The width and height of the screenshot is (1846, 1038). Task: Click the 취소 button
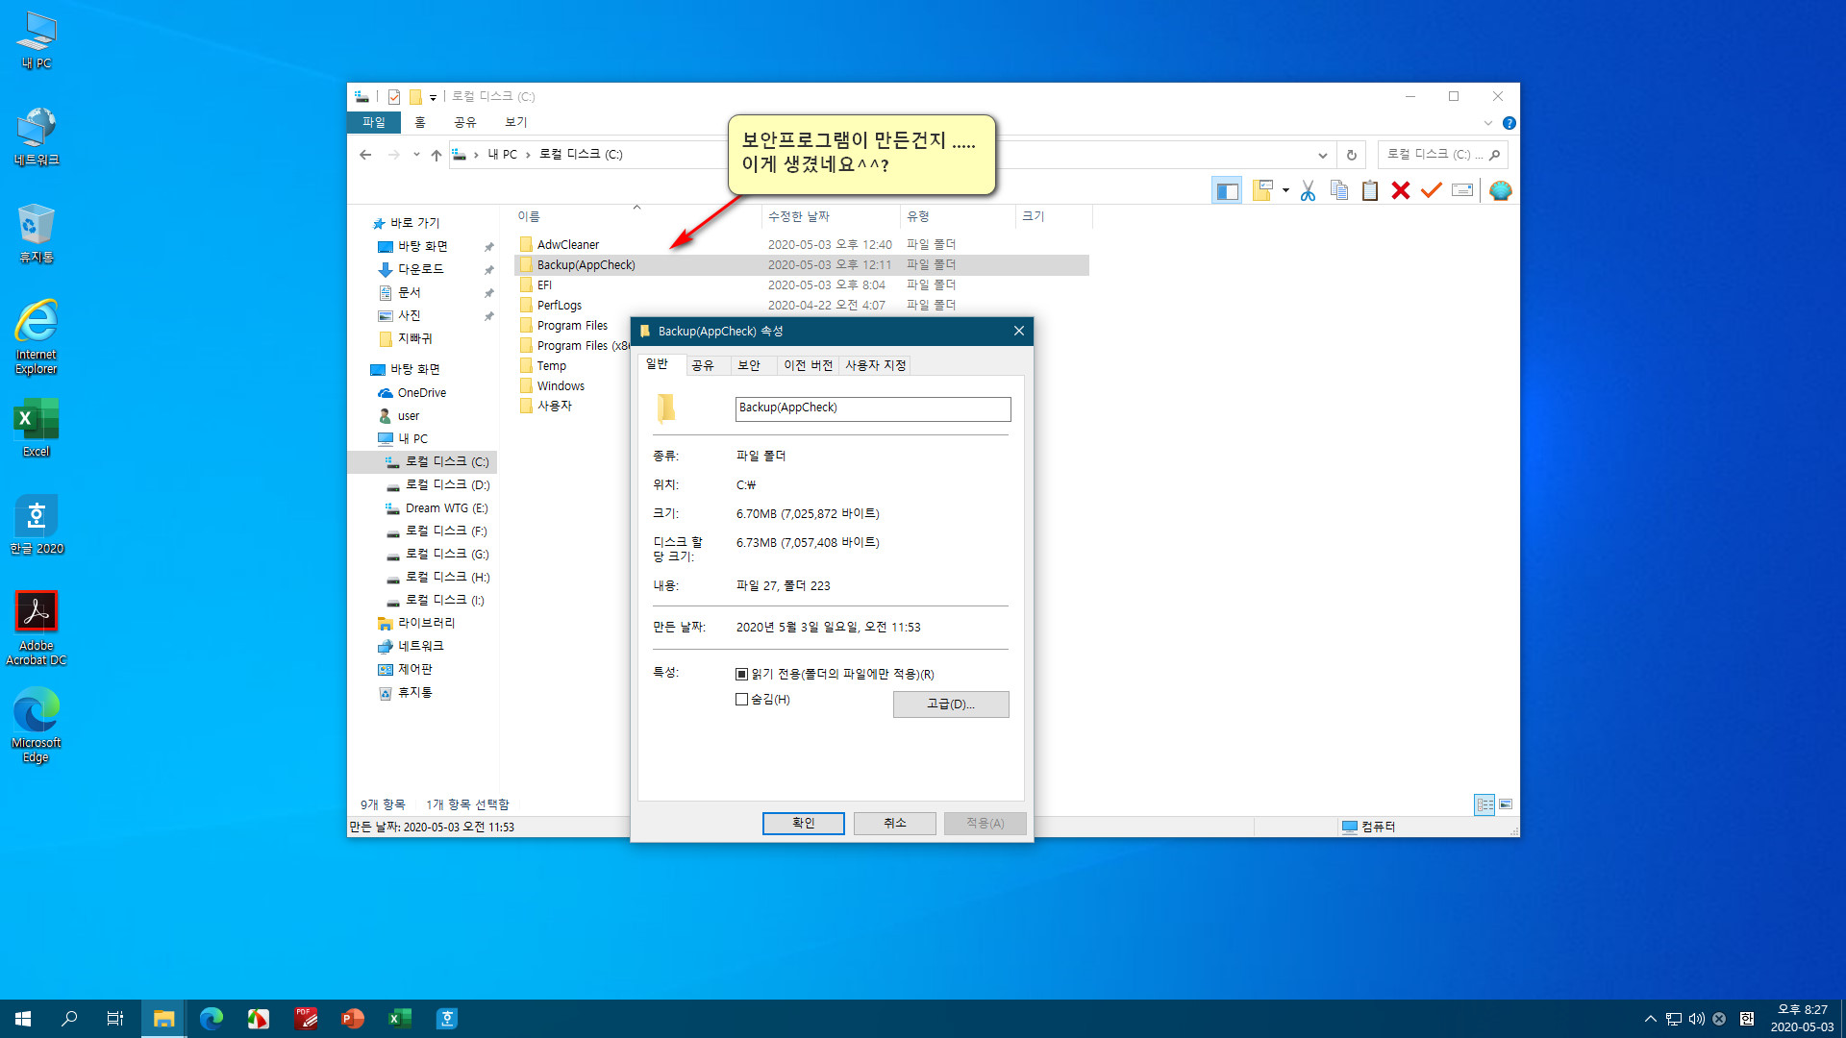pos(895,823)
